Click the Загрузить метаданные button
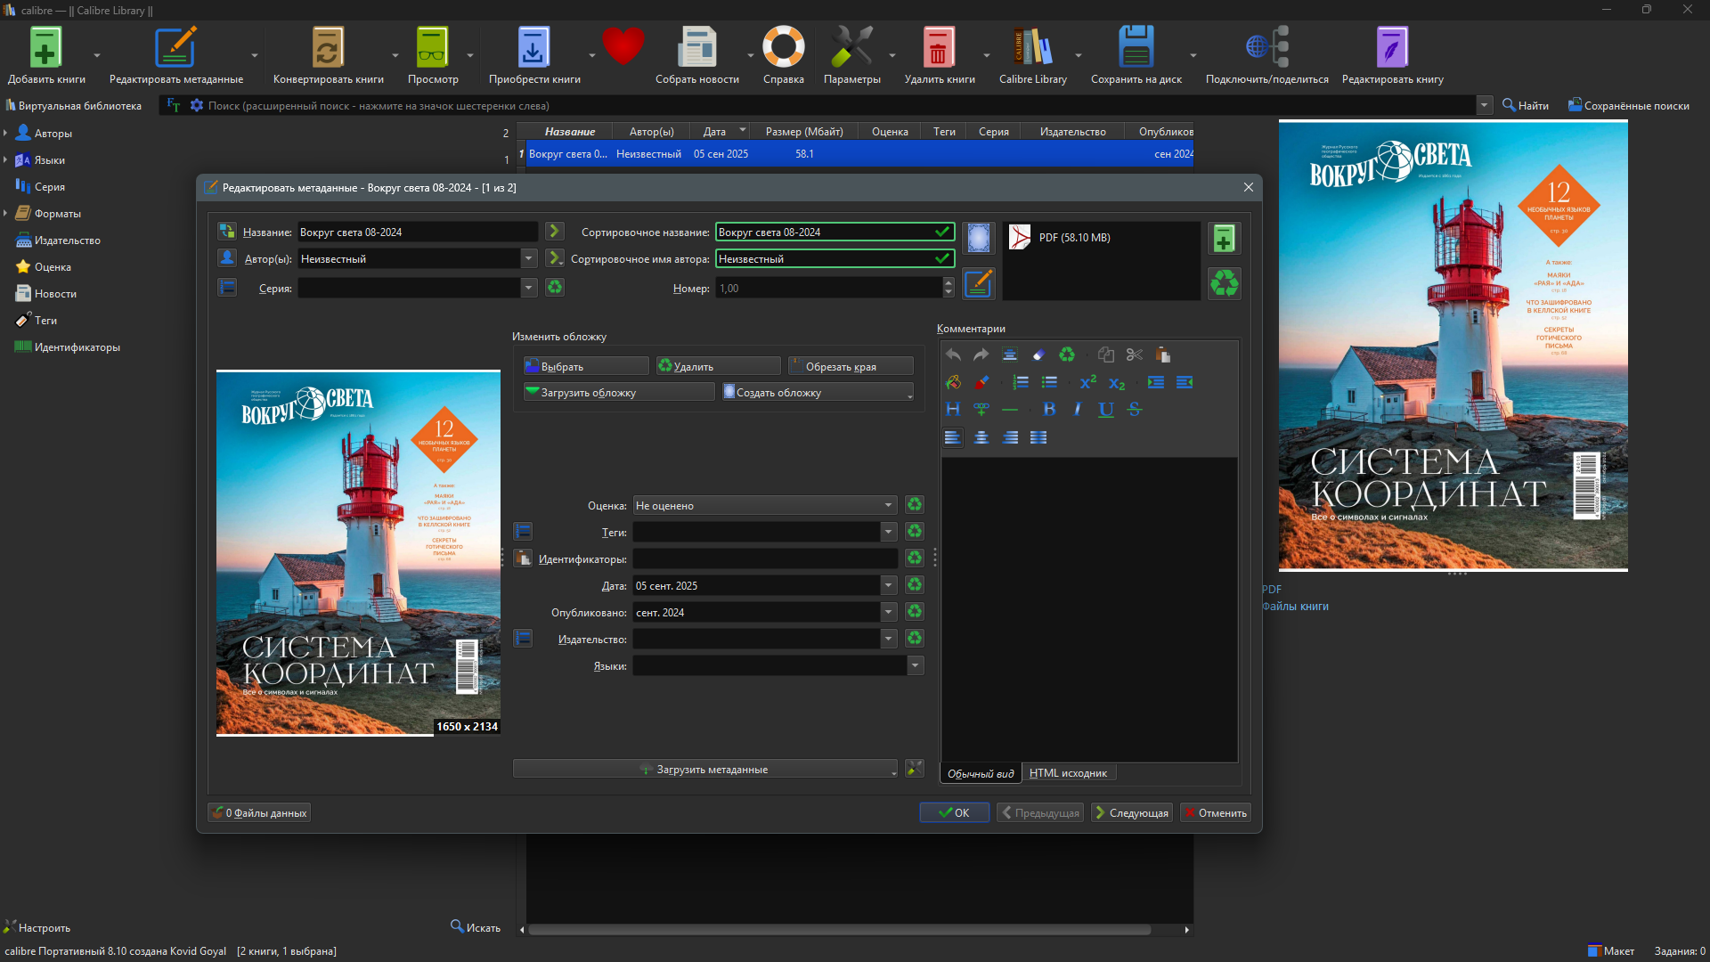The image size is (1710, 962). pos(704,769)
